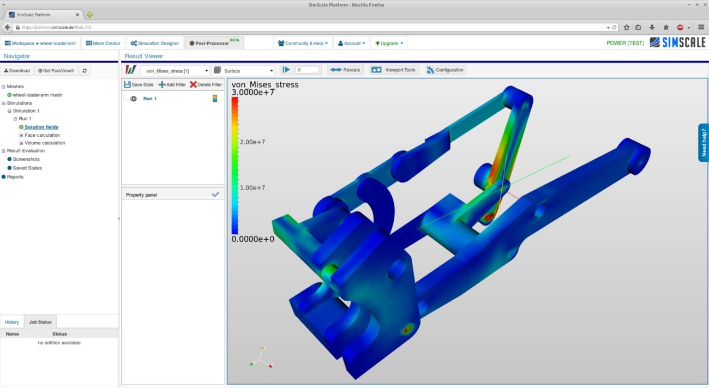
Task: Select wheel-loader-arm mesh item
Action: 37,95
